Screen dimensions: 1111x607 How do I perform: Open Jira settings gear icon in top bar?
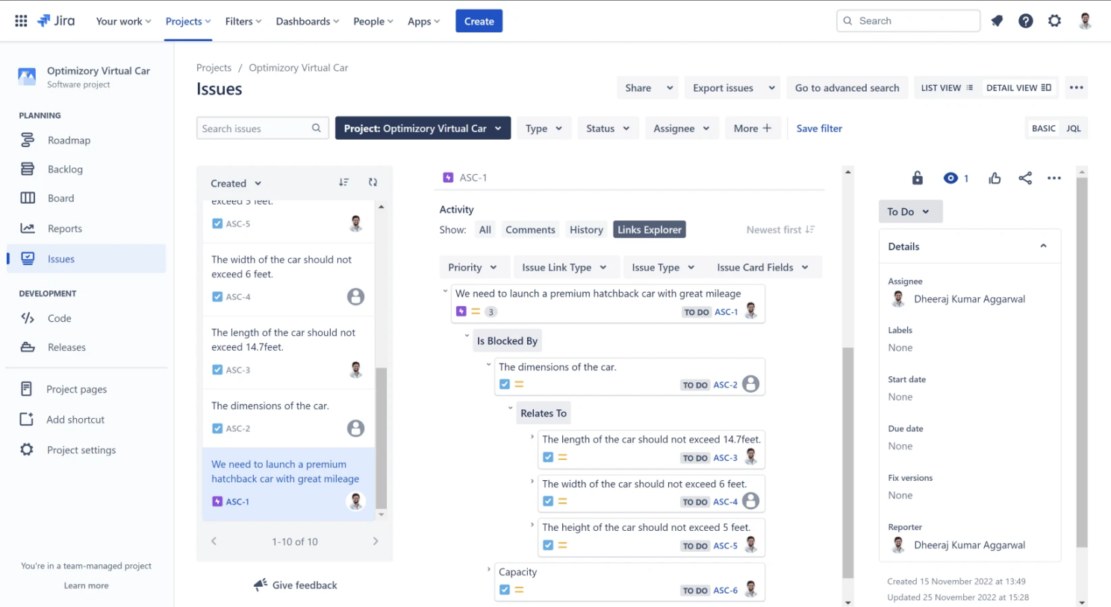pyautogui.click(x=1054, y=21)
